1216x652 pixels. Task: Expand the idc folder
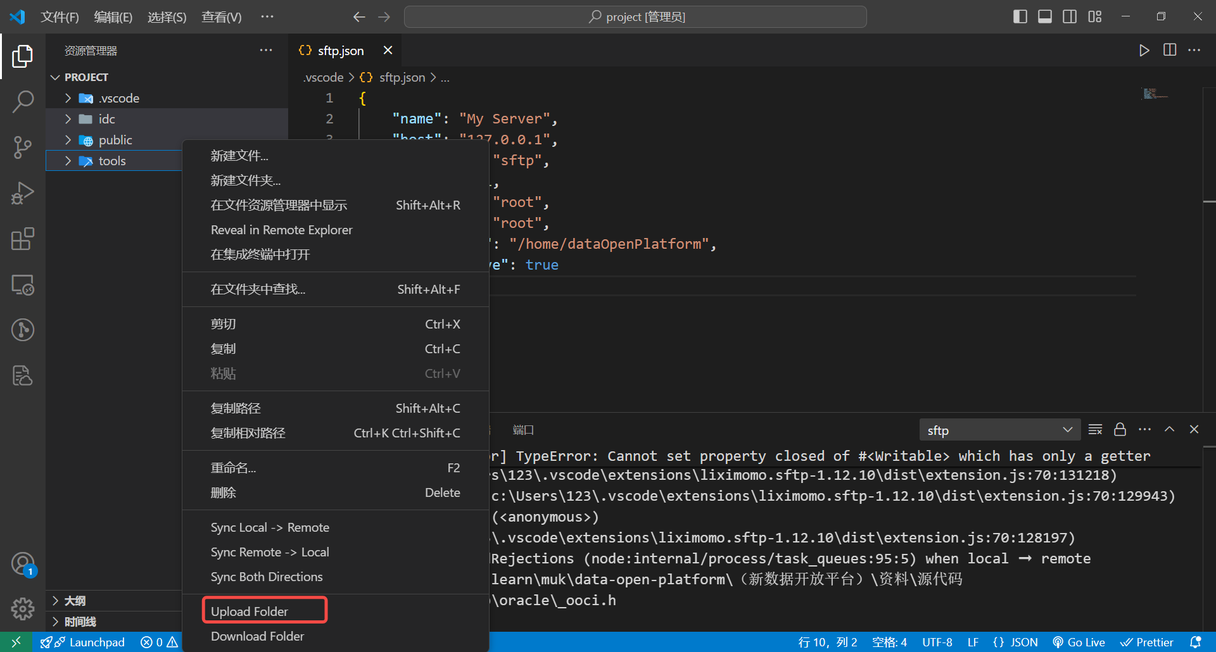pyautogui.click(x=68, y=119)
